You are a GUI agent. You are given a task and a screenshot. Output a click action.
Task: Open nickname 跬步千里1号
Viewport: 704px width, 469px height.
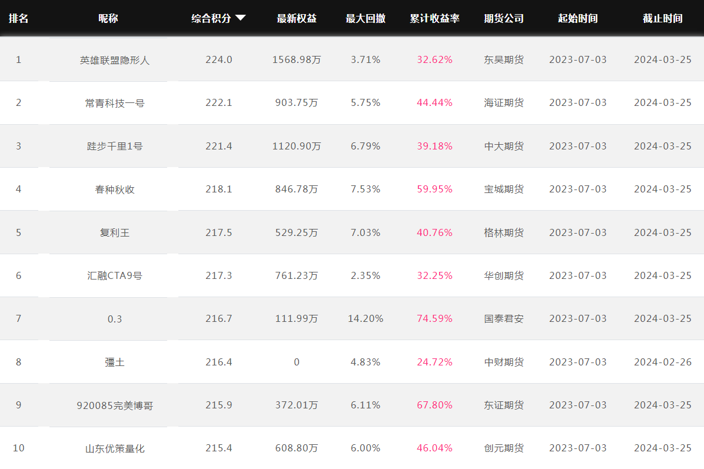(115, 147)
